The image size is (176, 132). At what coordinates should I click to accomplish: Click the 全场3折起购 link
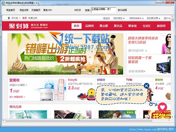click(x=137, y=71)
